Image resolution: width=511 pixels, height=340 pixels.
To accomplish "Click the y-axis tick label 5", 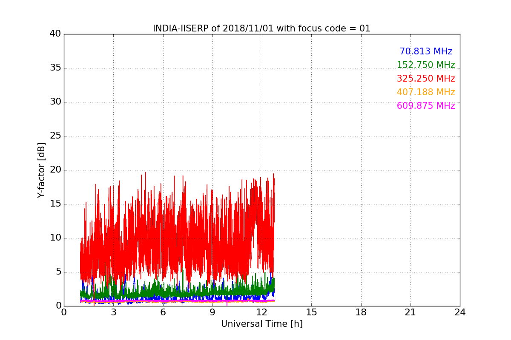I will click(58, 272).
